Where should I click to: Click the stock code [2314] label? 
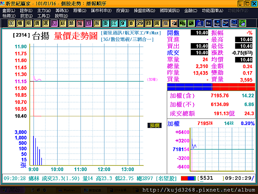coord(21,35)
